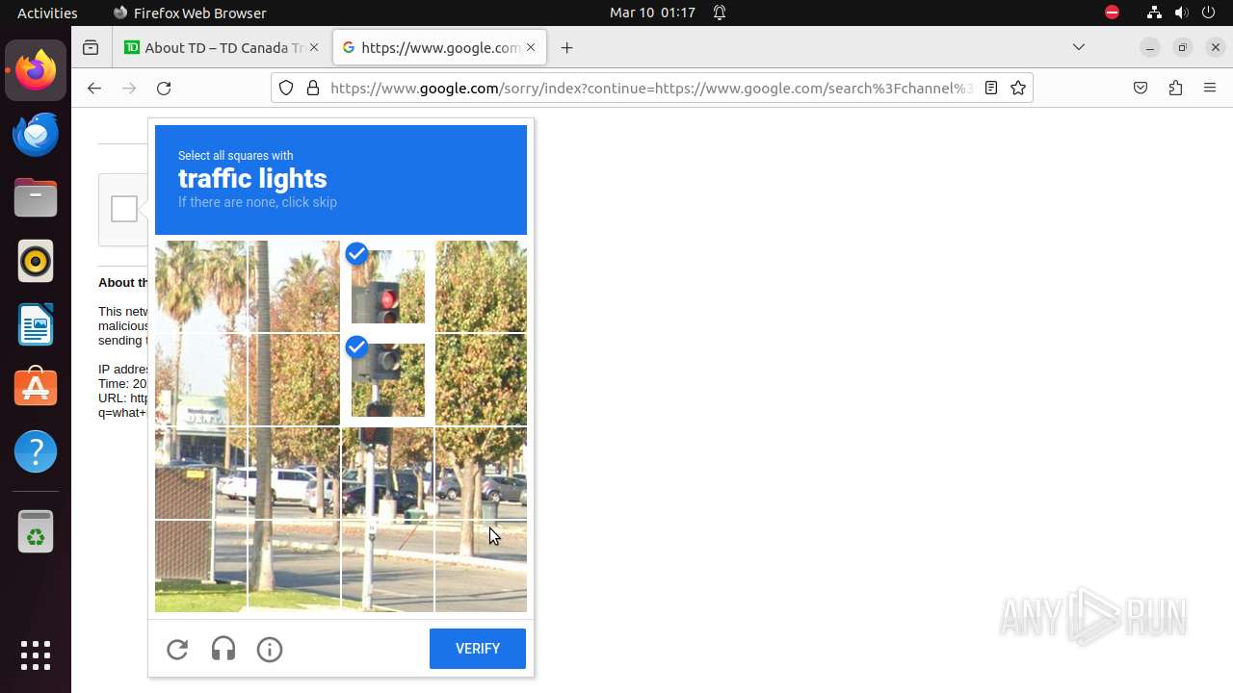
Task: Click the red do-not-disturb indicator in top bar
Action: click(1112, 13)
